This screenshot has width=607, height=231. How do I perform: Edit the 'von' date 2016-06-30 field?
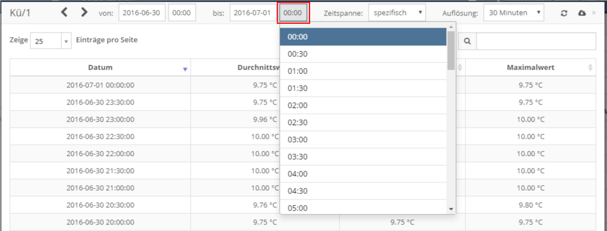142,13
